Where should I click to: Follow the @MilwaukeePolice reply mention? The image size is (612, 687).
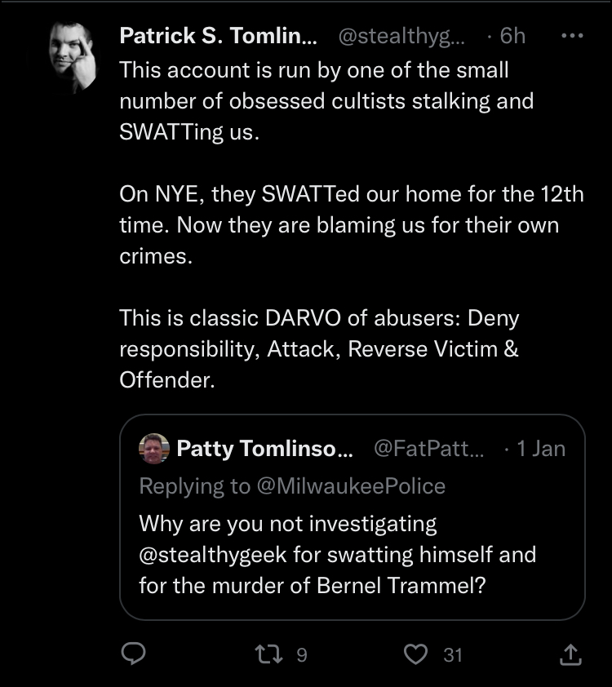tap(351, 486)
